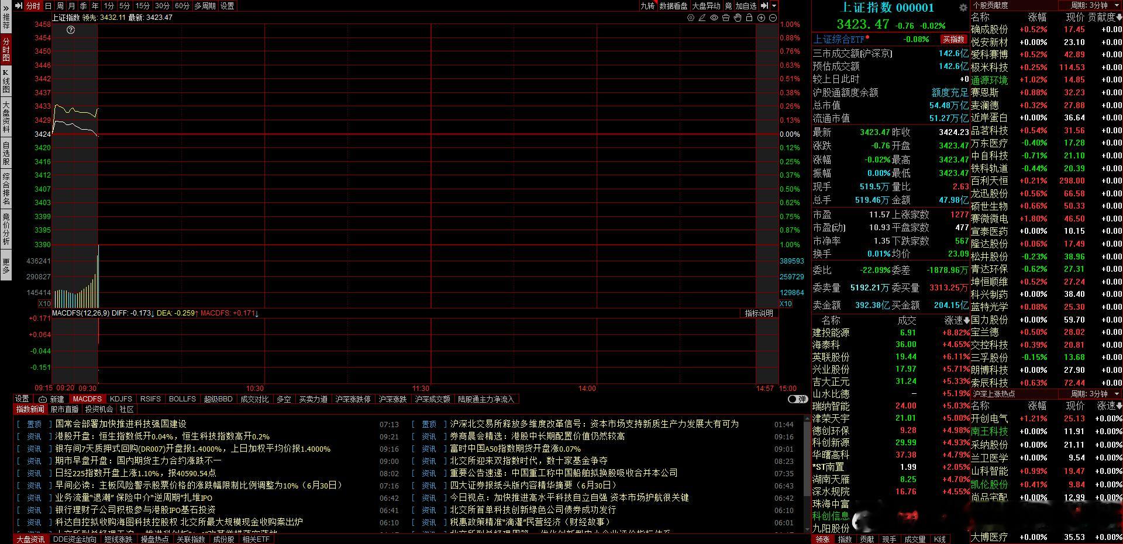The image size is (1123, 544).
Task: Select the K线图 sidebar tab
Action: click(x=6, y=81)
